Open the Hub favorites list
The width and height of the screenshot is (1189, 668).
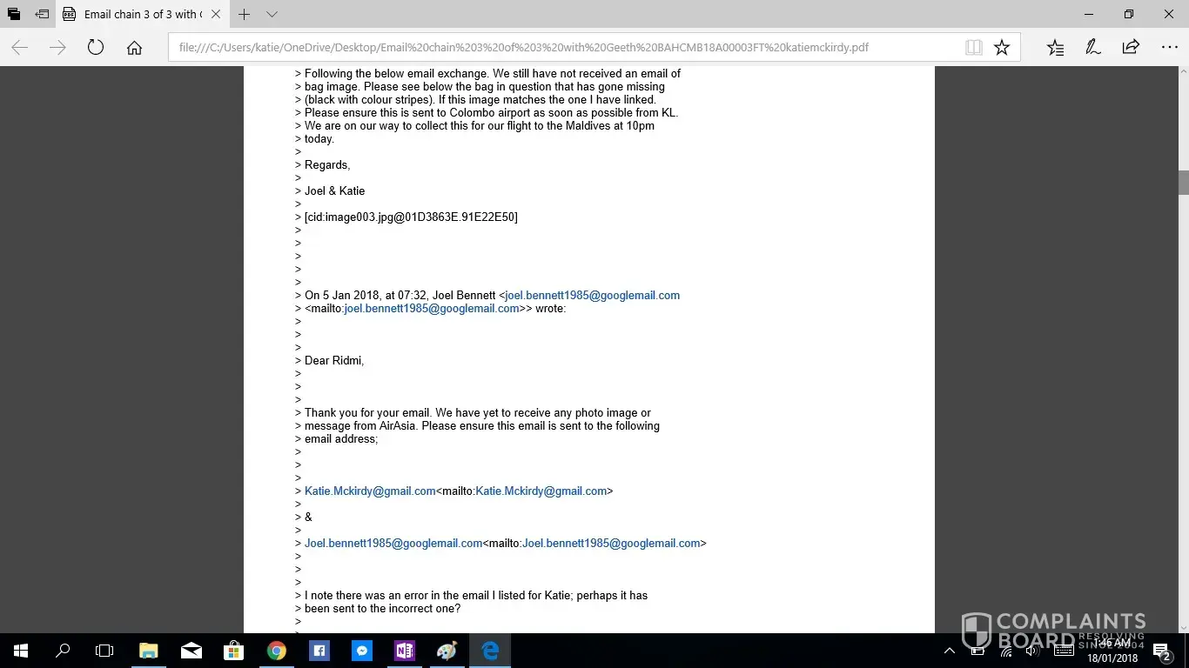coord(1055,48)
